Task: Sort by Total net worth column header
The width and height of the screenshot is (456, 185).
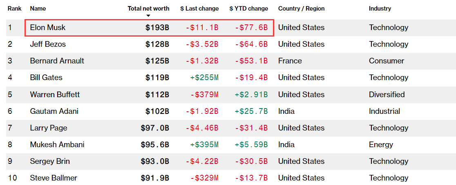Action: [148, 9]
